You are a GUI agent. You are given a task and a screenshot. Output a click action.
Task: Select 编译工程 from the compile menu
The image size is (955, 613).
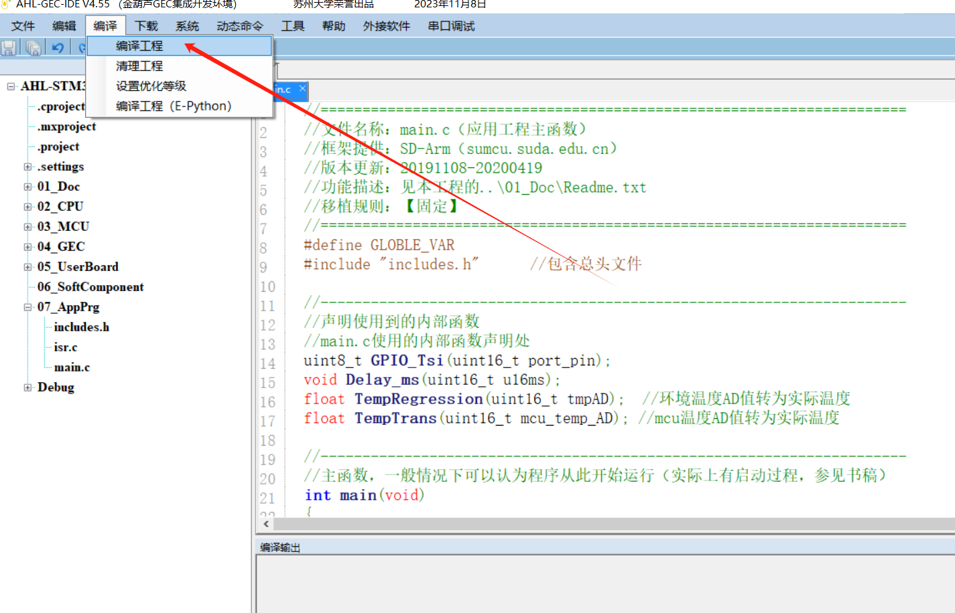tap(139, 46)
